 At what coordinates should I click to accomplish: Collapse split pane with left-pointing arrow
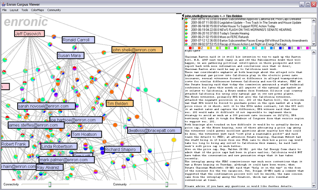click(183, 15)
